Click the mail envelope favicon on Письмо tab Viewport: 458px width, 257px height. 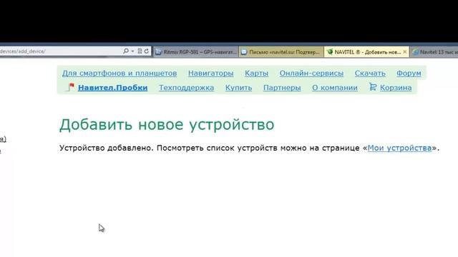click(x=244, y=52)
